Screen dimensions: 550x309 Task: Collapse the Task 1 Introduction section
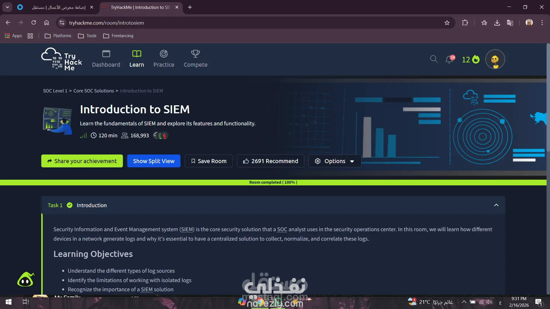pyautogui.click(x=496, y=205)
